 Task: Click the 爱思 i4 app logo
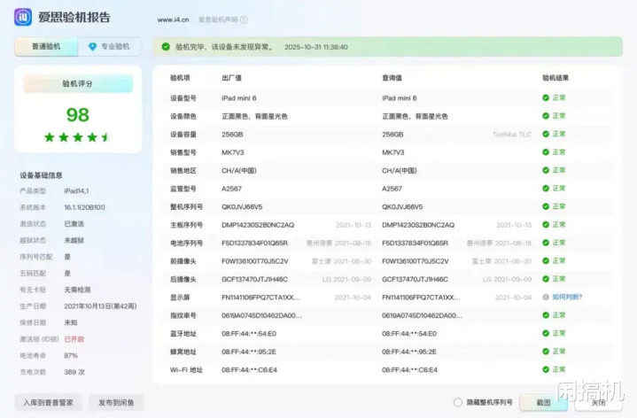click(x=22, y=19)
